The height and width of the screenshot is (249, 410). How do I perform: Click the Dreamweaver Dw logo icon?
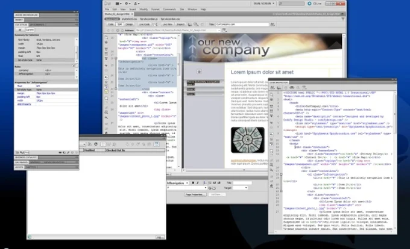pos(109,3)
